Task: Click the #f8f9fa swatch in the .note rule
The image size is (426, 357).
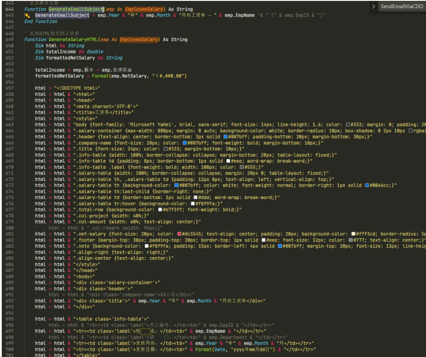Action: click(x=146, y=246)
